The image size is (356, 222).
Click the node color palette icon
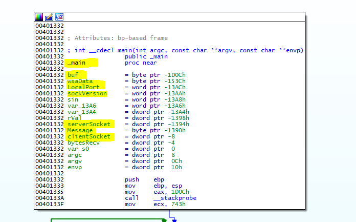coord(39,17)
